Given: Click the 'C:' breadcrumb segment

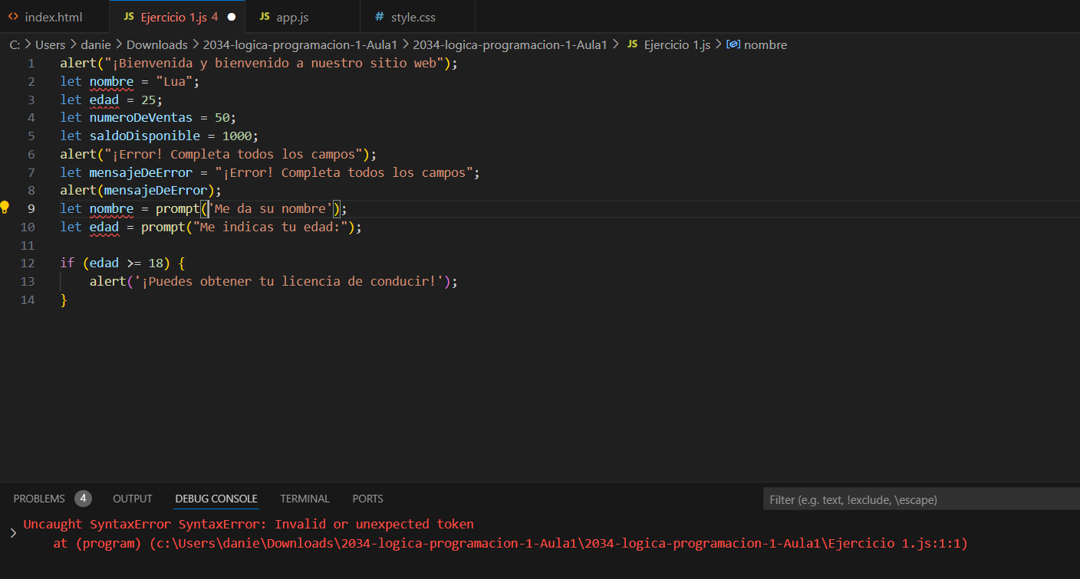Looking at the screenshot, I should point(15,44).
